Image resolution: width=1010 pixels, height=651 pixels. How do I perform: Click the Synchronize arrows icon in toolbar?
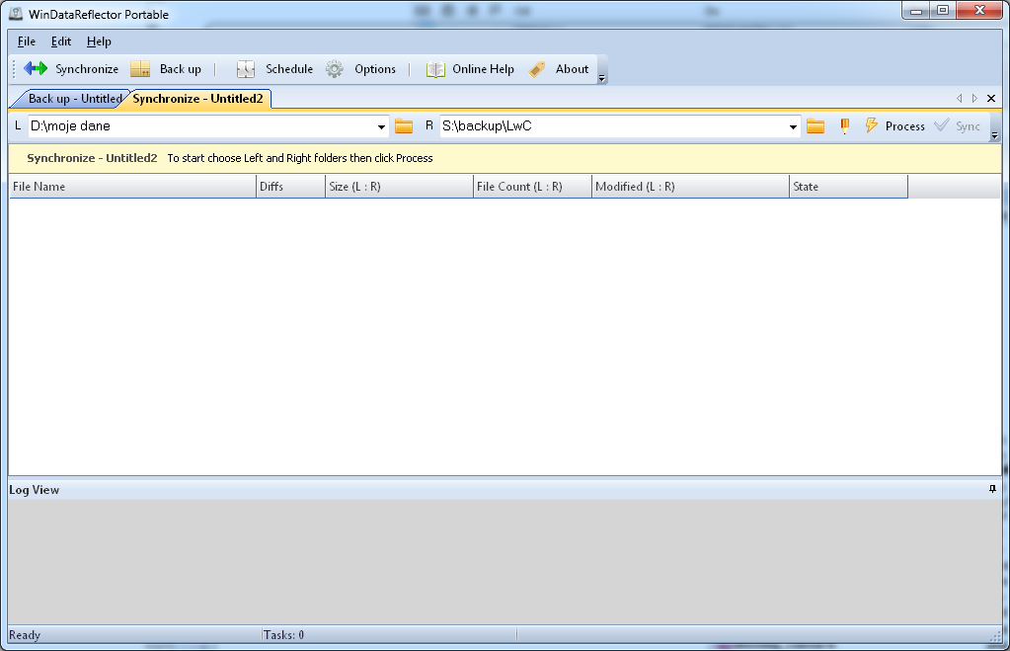pyautogui.click(x=36, y=68)
